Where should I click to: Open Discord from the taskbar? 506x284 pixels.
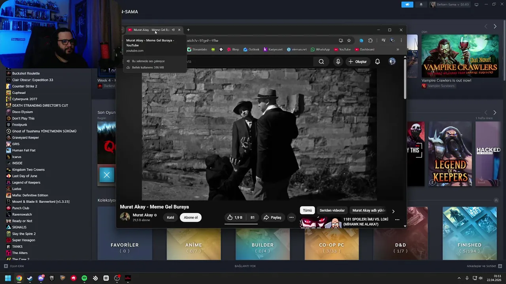(x=41, y=278)
